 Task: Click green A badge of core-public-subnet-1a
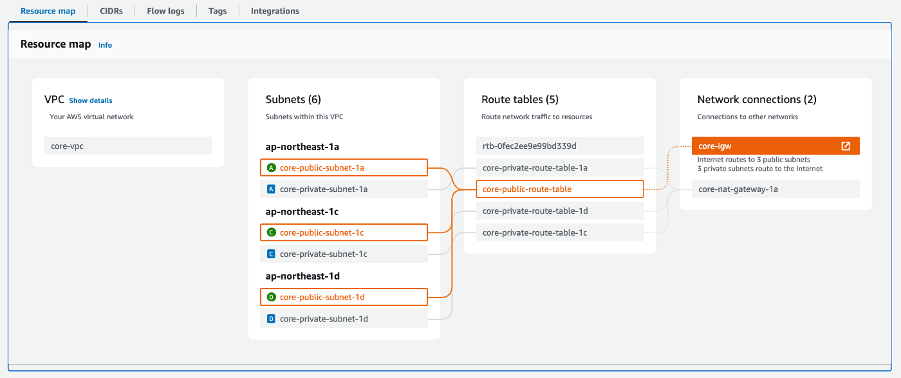pos(271,168)
